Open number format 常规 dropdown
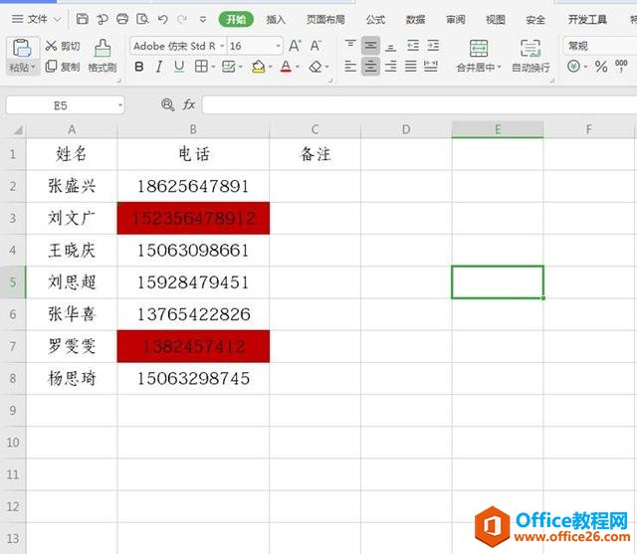This screenshot has height=554, width=637. pyautogui.click(x=599, y=46)
